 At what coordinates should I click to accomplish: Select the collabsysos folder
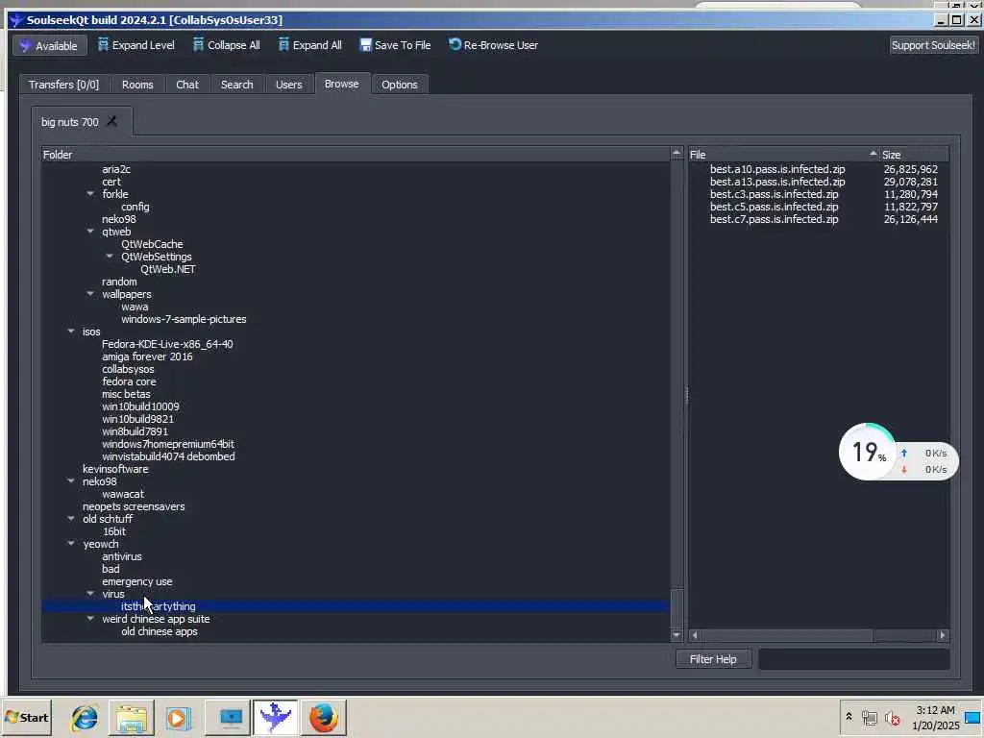[128, 370]
